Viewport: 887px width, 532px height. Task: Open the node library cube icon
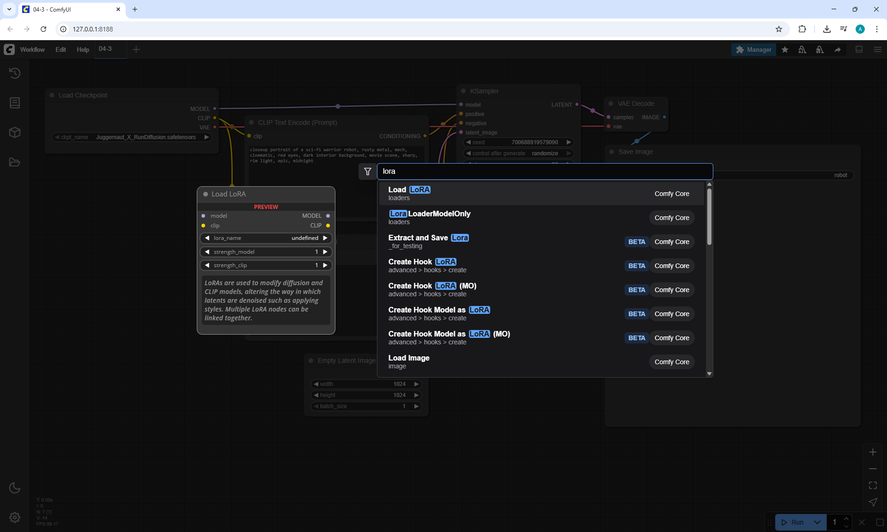point(15,133)
